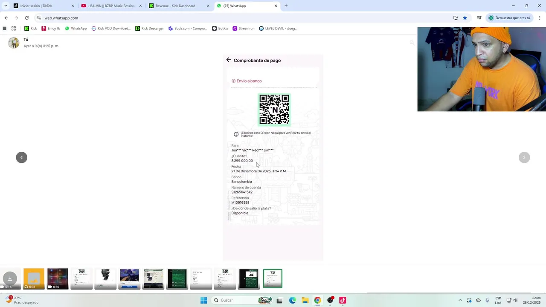Open the Buda.com bookmark
Viewport: 546px width, 307px height.
tap(188, 29)
